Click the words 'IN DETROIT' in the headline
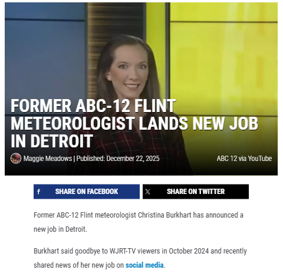Viewport: 283px width, 273px height. pos(52,141)
